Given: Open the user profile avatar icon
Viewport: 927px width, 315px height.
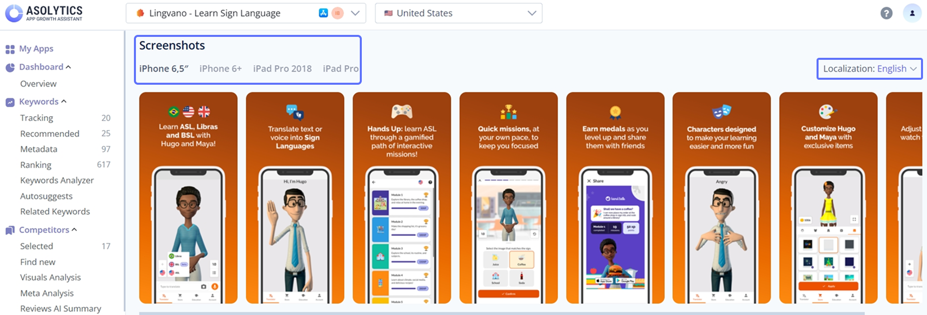Looking at the screenshot, I should (912, 13).
